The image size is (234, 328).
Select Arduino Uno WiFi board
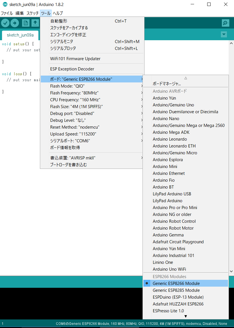pos(186,269)
